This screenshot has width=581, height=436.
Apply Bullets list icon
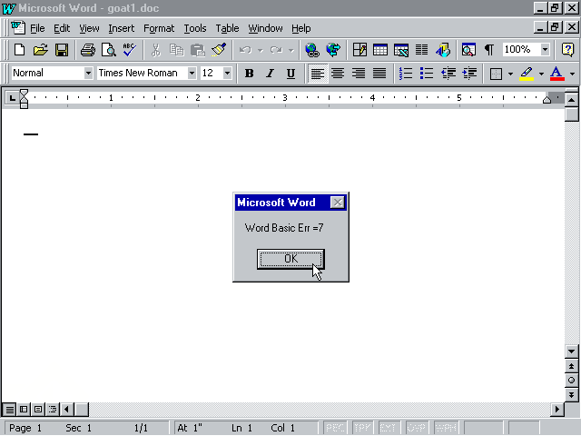427,74
